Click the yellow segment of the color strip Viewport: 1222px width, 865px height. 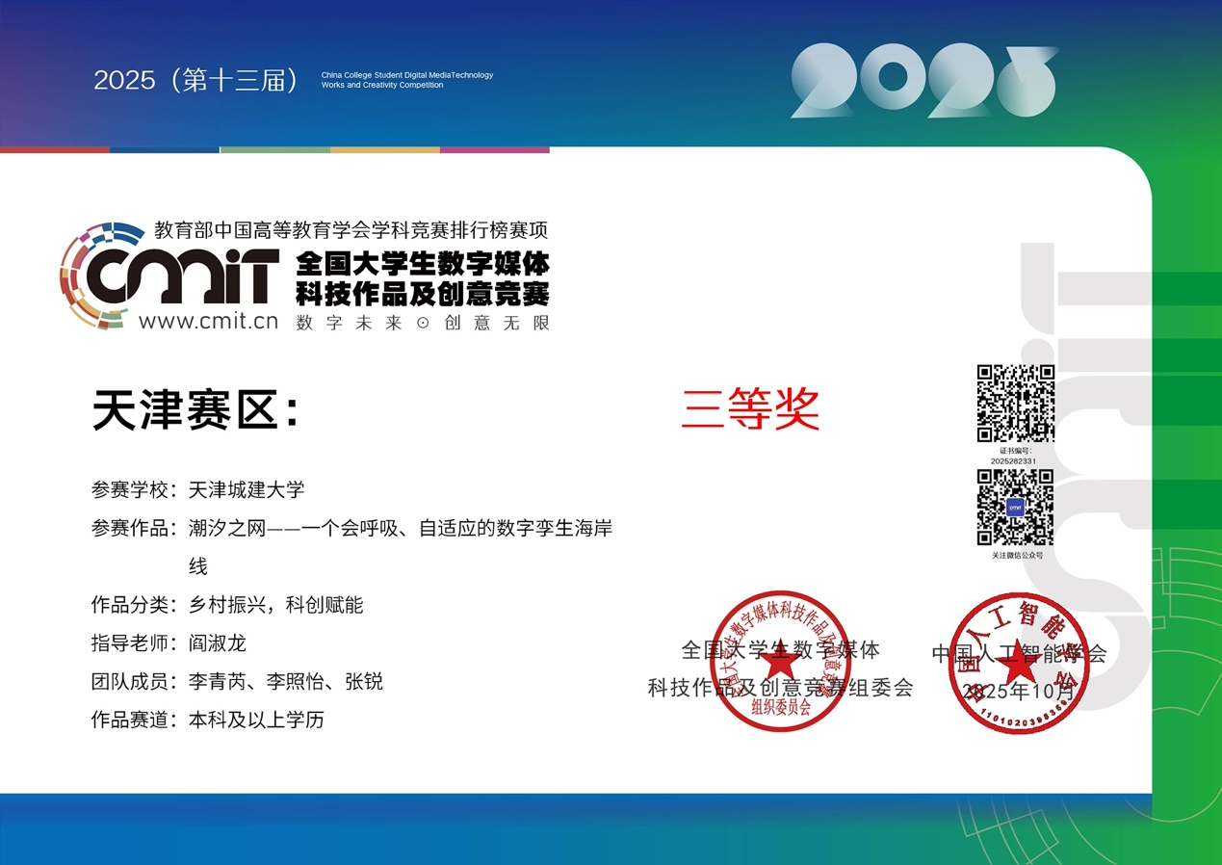pos(384,150)
